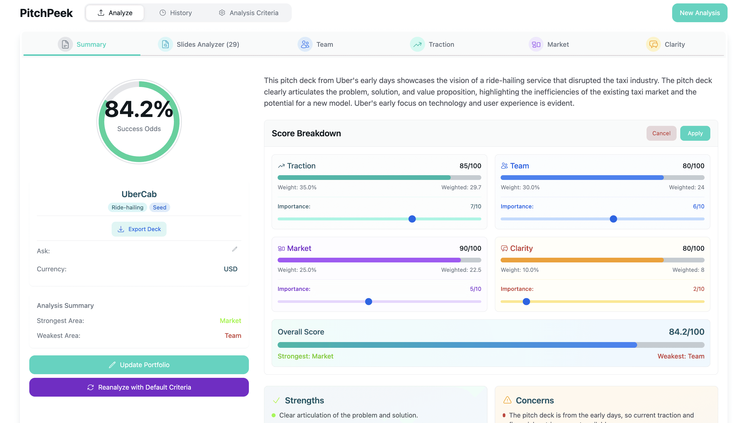This screenshot has width=743, height=423.
Task: Click the Slides Analyzer magnifier icon
Action: pos(165,44)
